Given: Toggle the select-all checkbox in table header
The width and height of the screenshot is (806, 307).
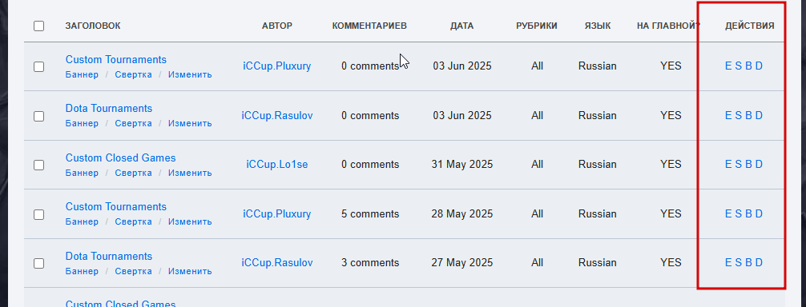Looking at the screenshot, I should [39, 26].
